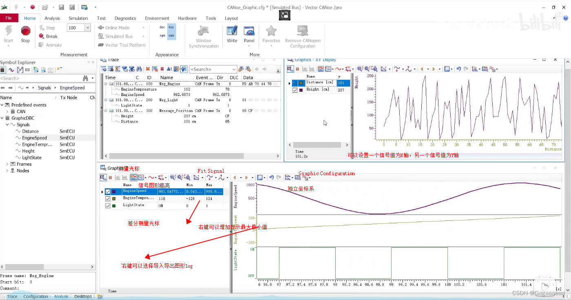
Task: Collapse the Msg_Engine row in Trace
Action: (106, 84)
